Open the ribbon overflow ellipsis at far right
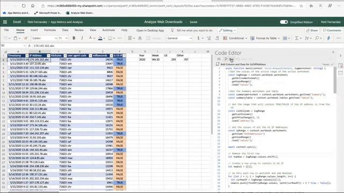The height and width of the screenshot is (193, 344). 339,38
